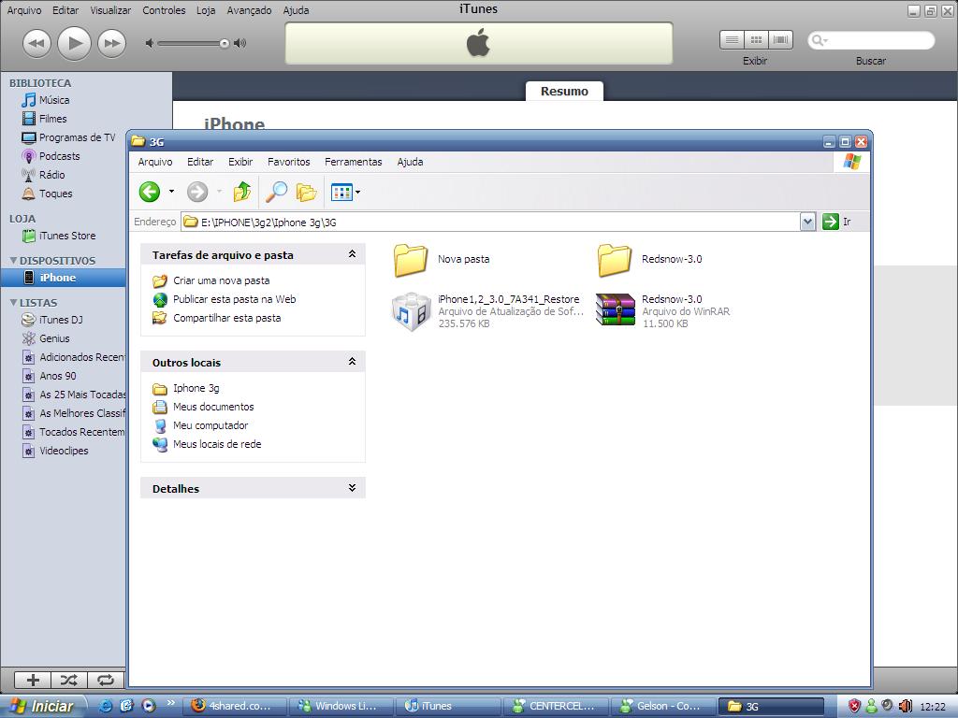Open the iTunes Arquivo menu

pos(24,10)
